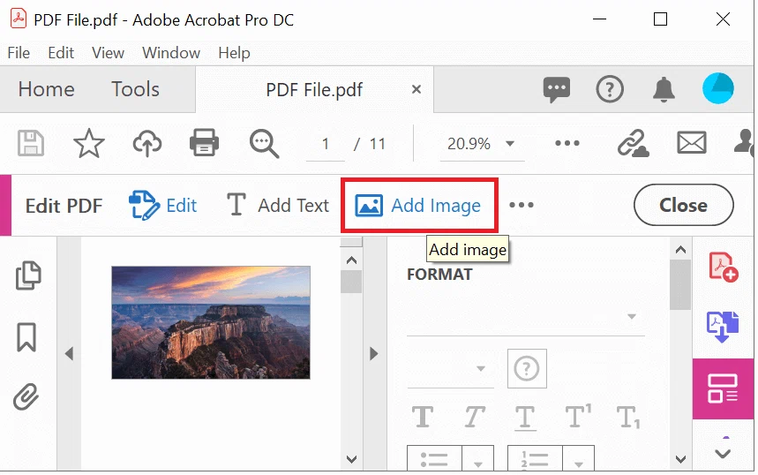This screenshot has width=758, height=475.
Task: Select the PDF File.pdf document tab
Action: click(x=314, y=89)
